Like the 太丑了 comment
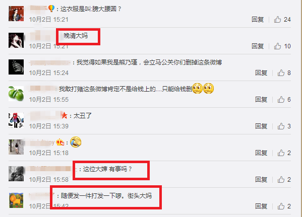The height and width of the screenshot is (217, 302). (x=281, y=126)
